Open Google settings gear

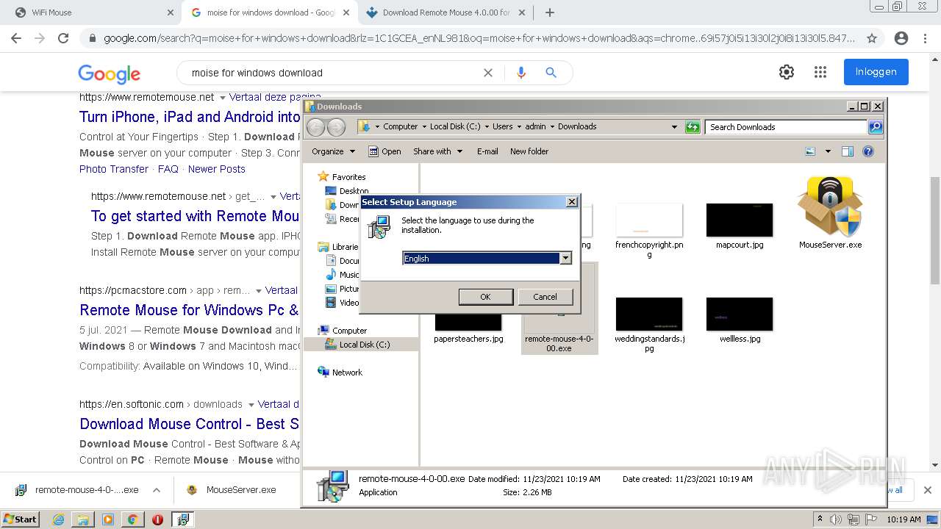point(787,72)
